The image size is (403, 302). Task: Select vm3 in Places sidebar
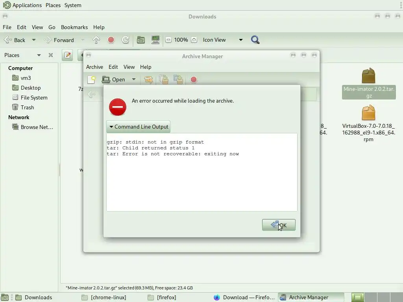tap(26, 78)
